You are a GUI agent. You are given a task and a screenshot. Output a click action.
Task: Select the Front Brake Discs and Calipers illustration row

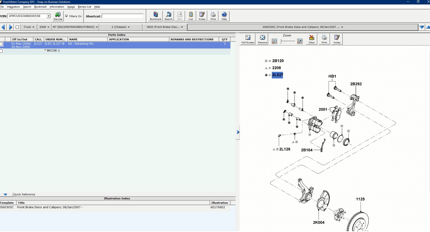coord(115,207)
